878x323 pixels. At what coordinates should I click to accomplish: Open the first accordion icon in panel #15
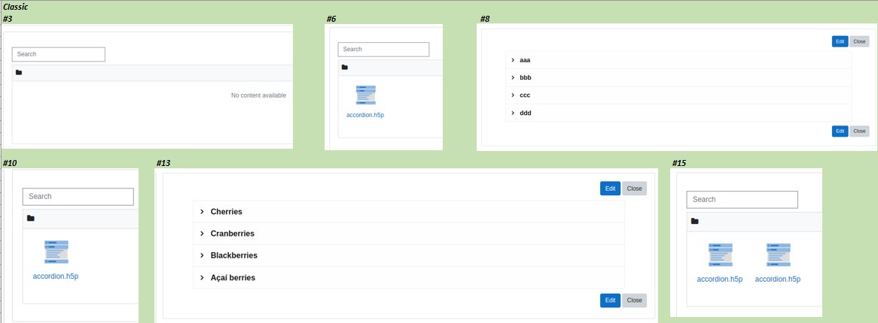[x=720, y=255]
